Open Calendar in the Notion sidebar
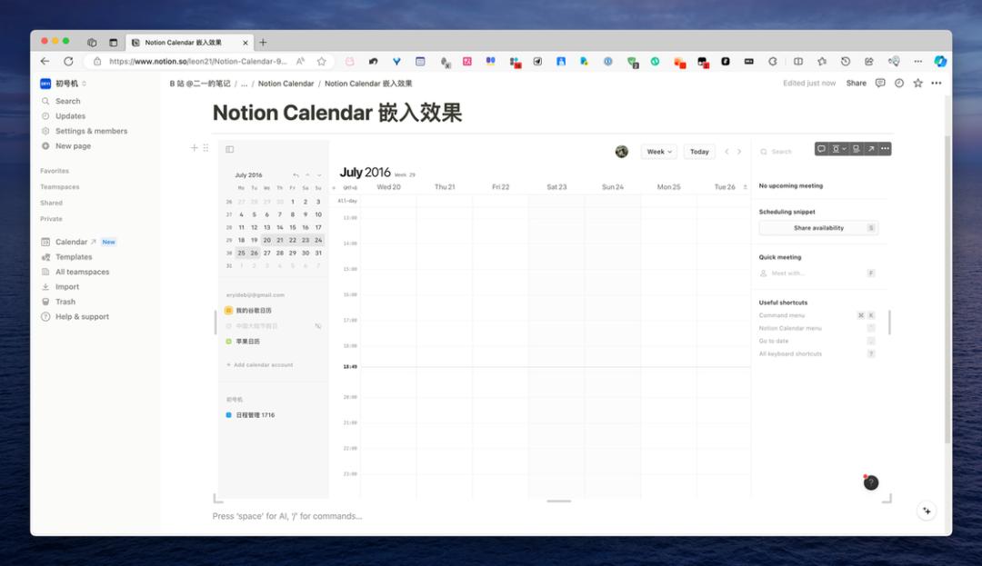This screenshot has height=566, width=982. pos(72,242)
